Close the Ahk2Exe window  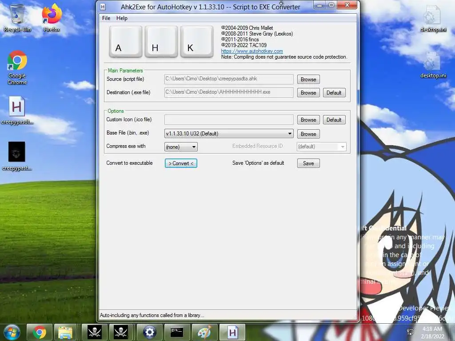point(347,5)
